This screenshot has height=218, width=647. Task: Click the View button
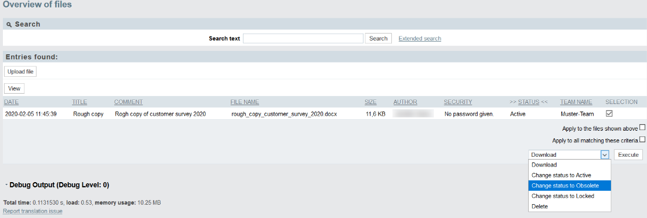coord(14,88)
